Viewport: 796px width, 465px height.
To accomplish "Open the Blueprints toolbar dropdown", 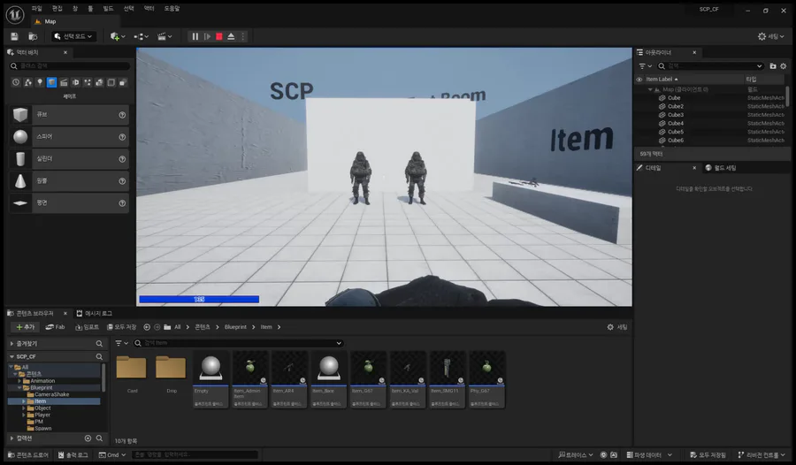I will [x=142, y=36].
